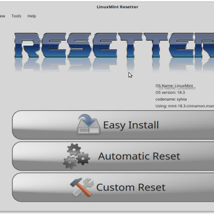
Task: Open the Help menu
Action: 32,16
